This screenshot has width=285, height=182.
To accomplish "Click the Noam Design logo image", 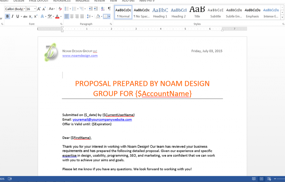I will pyautogui.click(x=51, y=52).
